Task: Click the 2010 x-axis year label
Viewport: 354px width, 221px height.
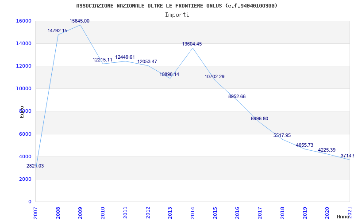Action: pos(103,213)
